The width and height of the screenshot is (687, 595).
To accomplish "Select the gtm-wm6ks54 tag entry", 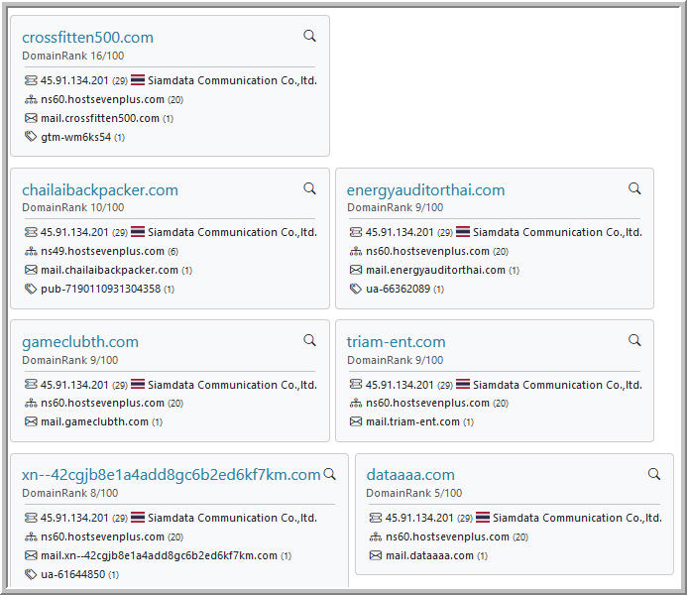I will tap(75, 137).
